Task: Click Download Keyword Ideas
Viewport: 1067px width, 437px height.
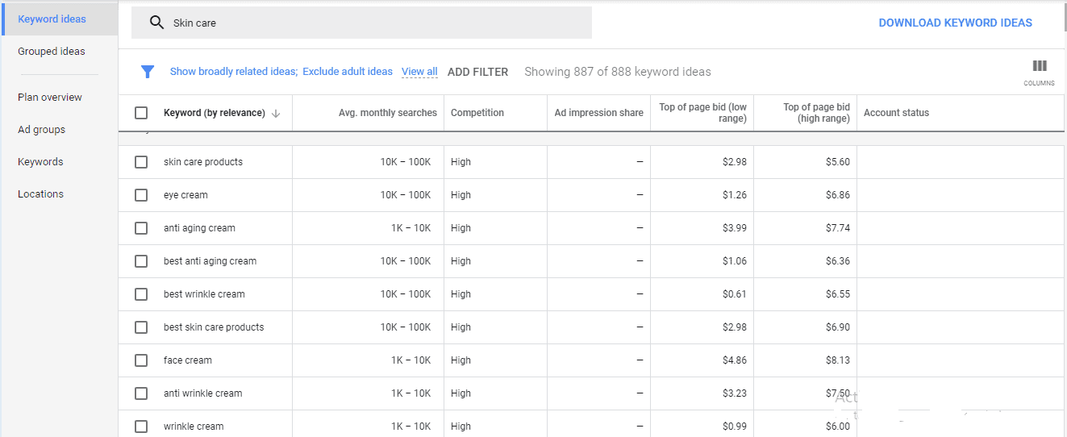Action: (x=955, y=23)
